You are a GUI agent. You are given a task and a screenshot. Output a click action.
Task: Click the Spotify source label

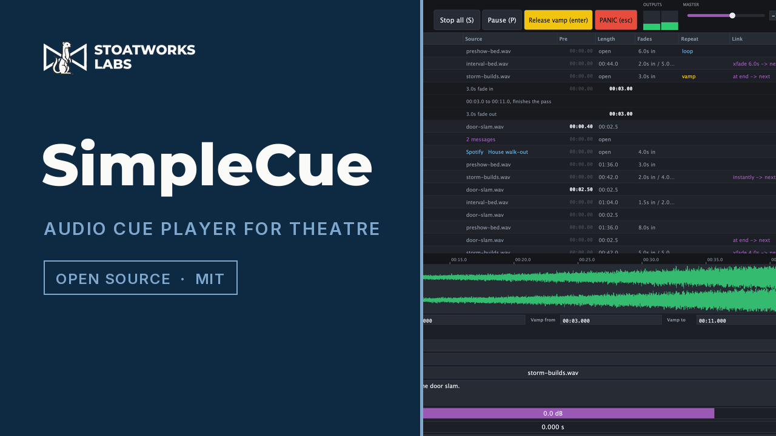475,152
